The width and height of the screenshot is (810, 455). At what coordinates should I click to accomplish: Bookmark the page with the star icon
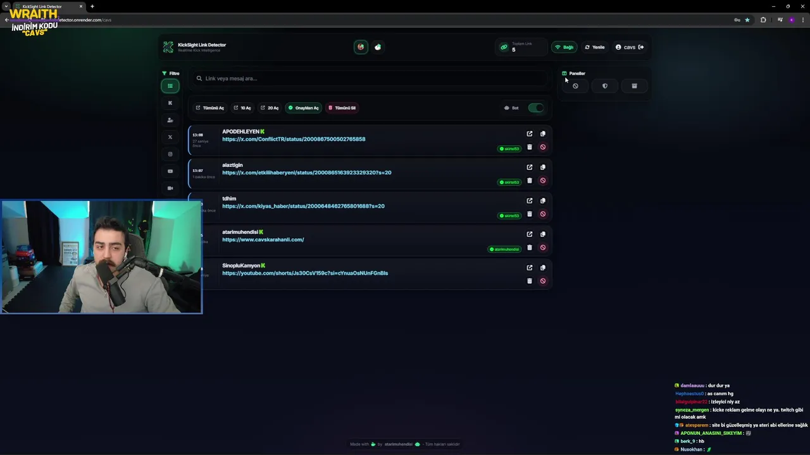click(x=747, y=20)
